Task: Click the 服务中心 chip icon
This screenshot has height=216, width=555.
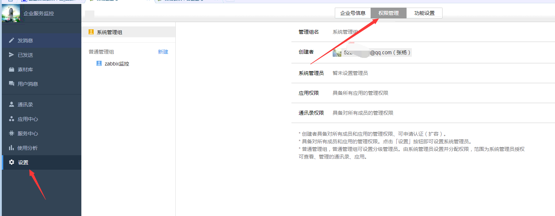Action: (x=12, y=134)
